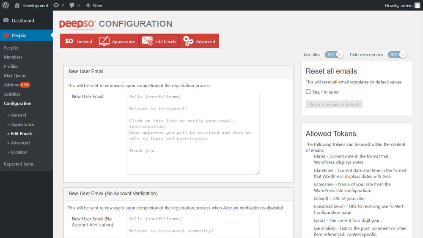This screenshot has width=423, height=238.
Task: Click the {year} token description
Action: pyautogui.click(x=347, y=221)
